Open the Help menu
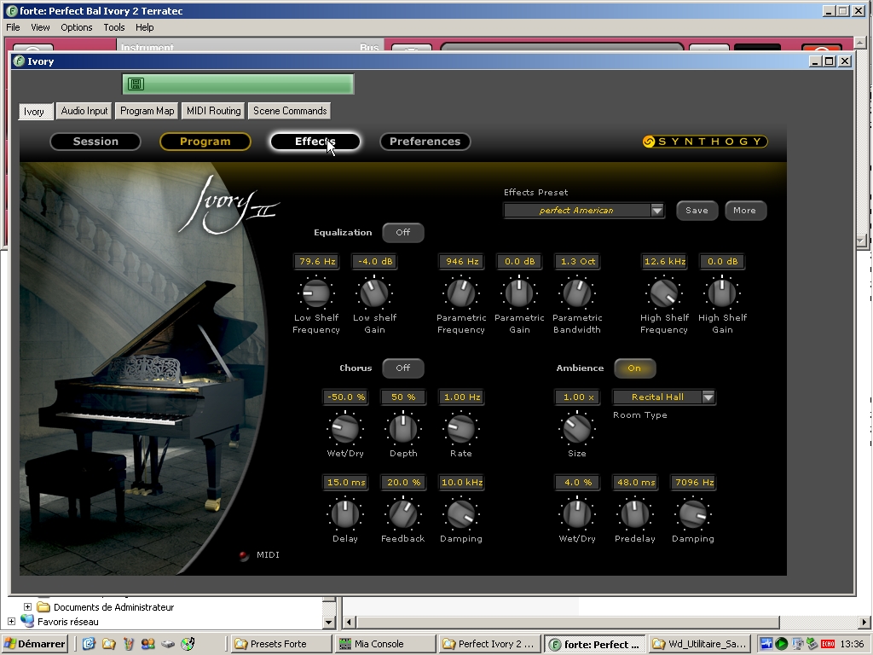 144,27
